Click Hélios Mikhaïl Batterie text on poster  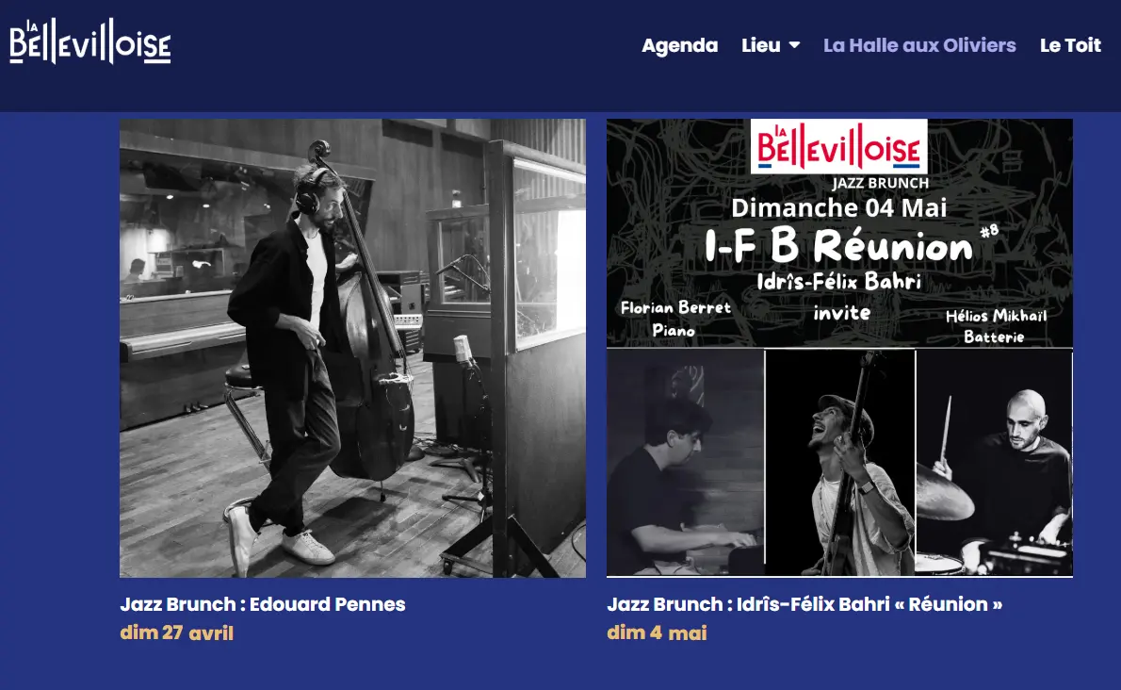(995, 326)
